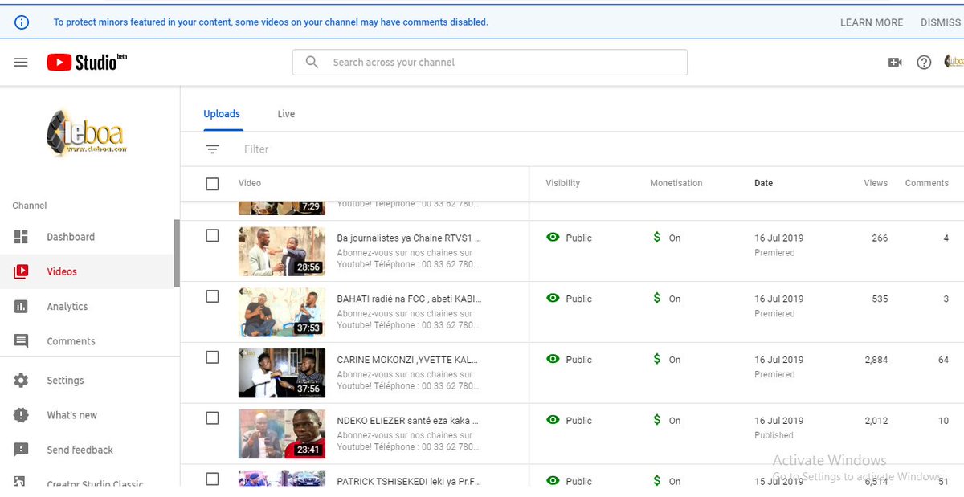Click the Videos library icon

pyautogui.click(x=21, y=271)
